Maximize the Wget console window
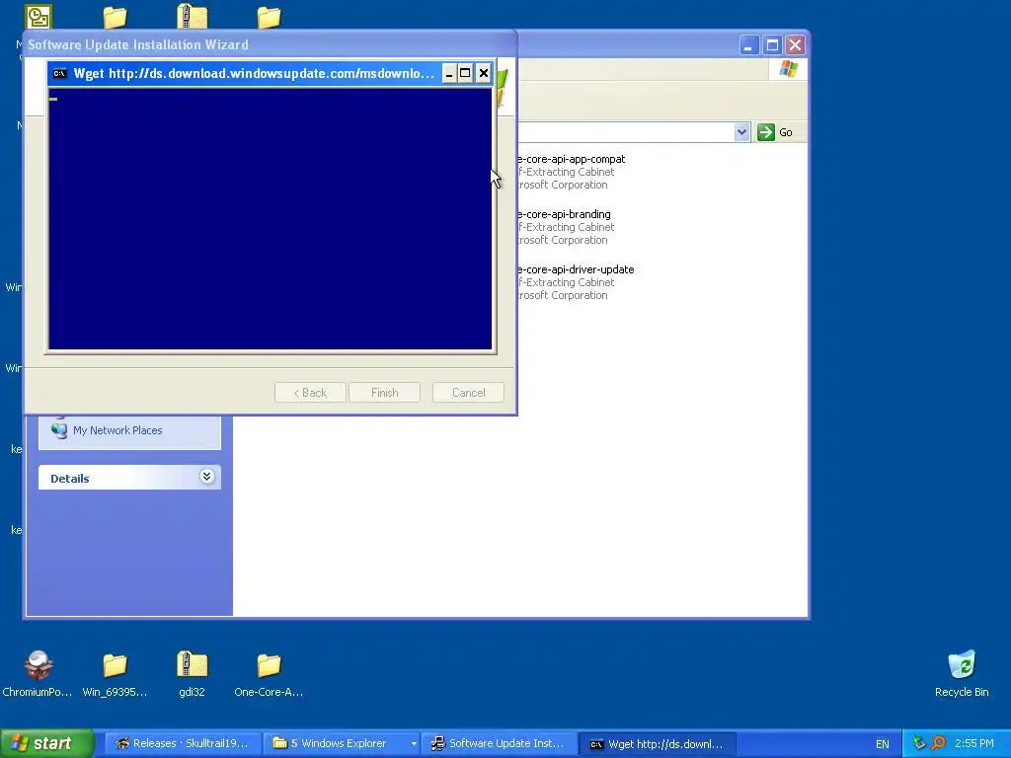This screenshot has width=1011, height=758. (466, 73)
